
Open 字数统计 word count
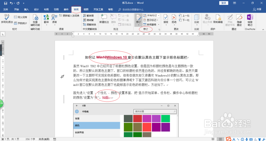click(x=20, y=23)
